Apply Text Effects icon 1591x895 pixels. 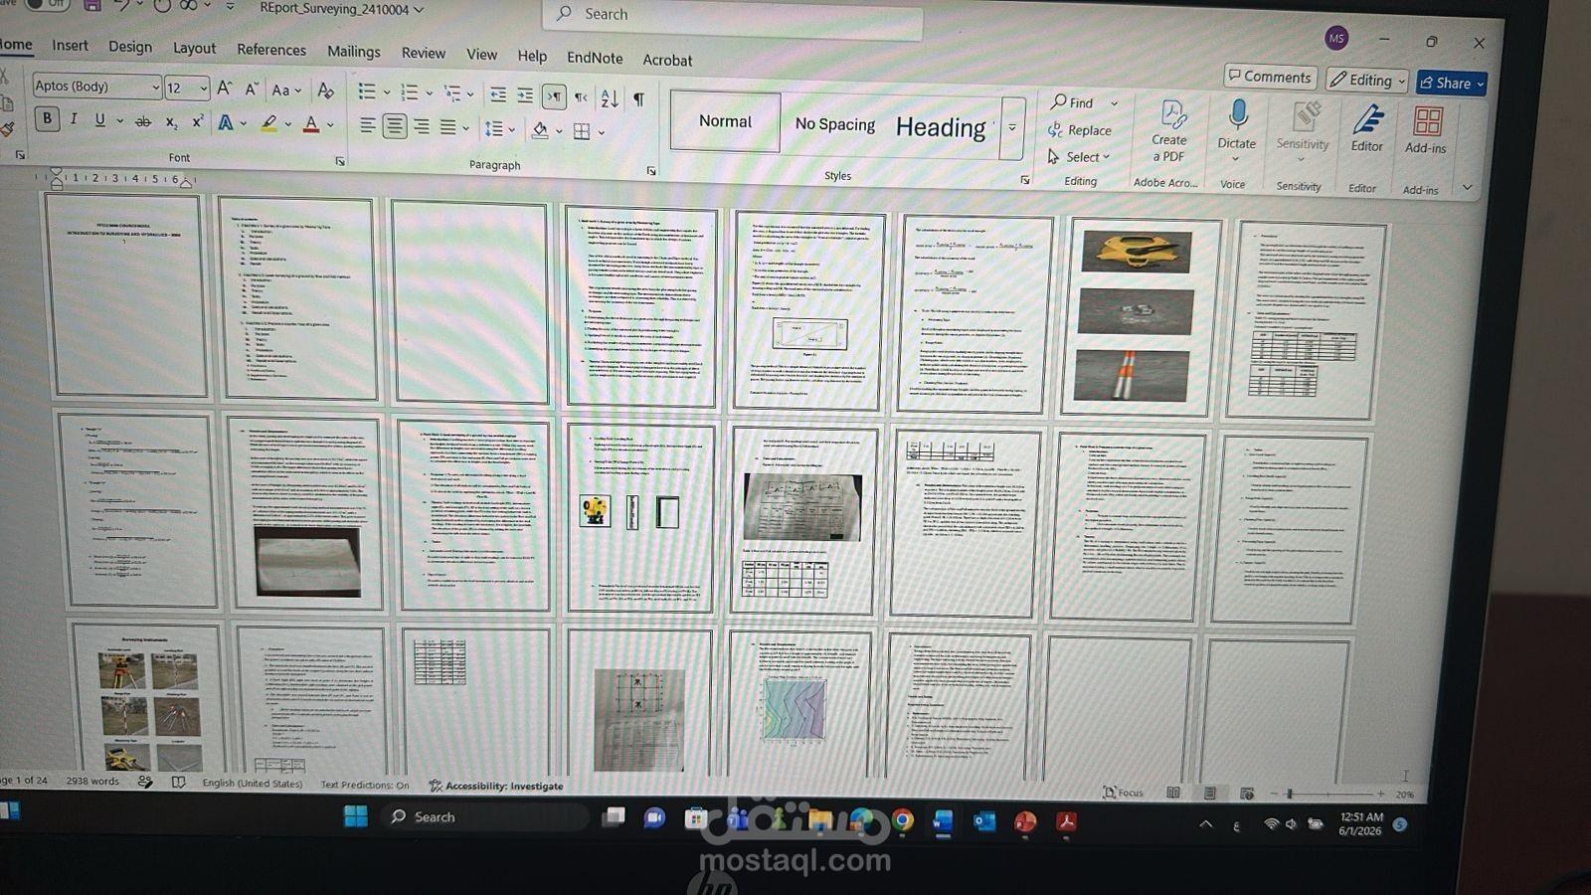pos(226,123)
